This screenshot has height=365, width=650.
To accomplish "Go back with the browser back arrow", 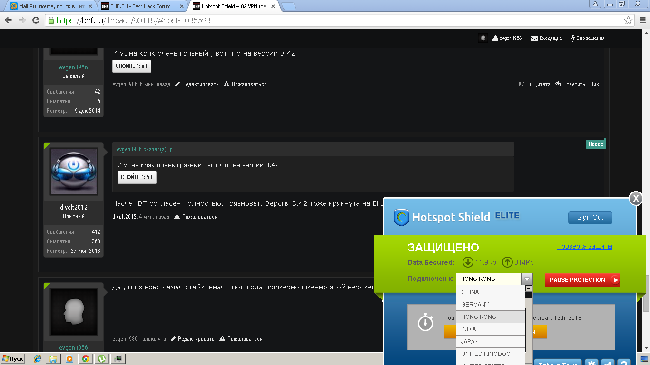I will [x=8, y=20].
